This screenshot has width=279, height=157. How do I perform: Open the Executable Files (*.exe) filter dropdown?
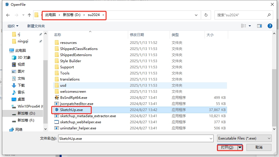pos(244,138)
